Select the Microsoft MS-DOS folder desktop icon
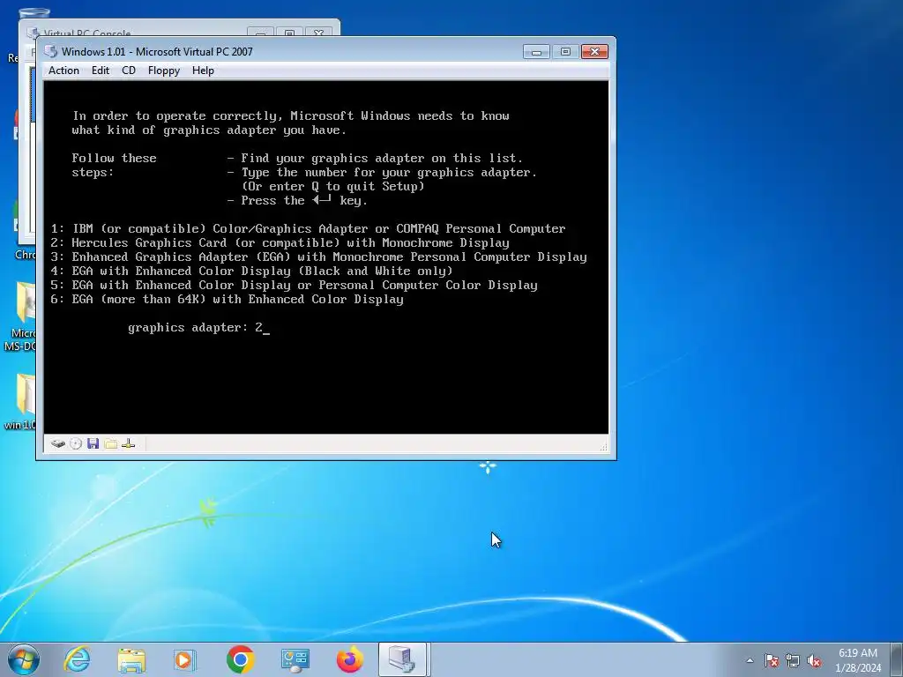903x677 pixels. click(19, 316)
